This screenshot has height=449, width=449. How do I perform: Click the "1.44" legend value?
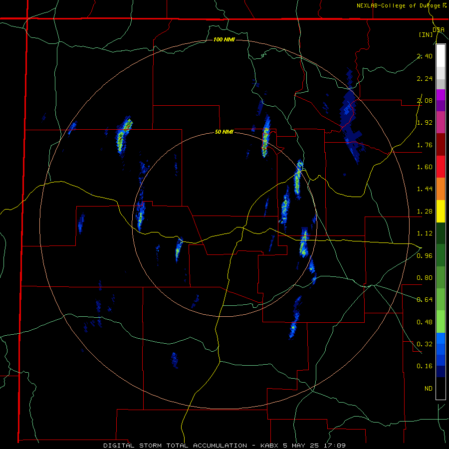(425, 189)
